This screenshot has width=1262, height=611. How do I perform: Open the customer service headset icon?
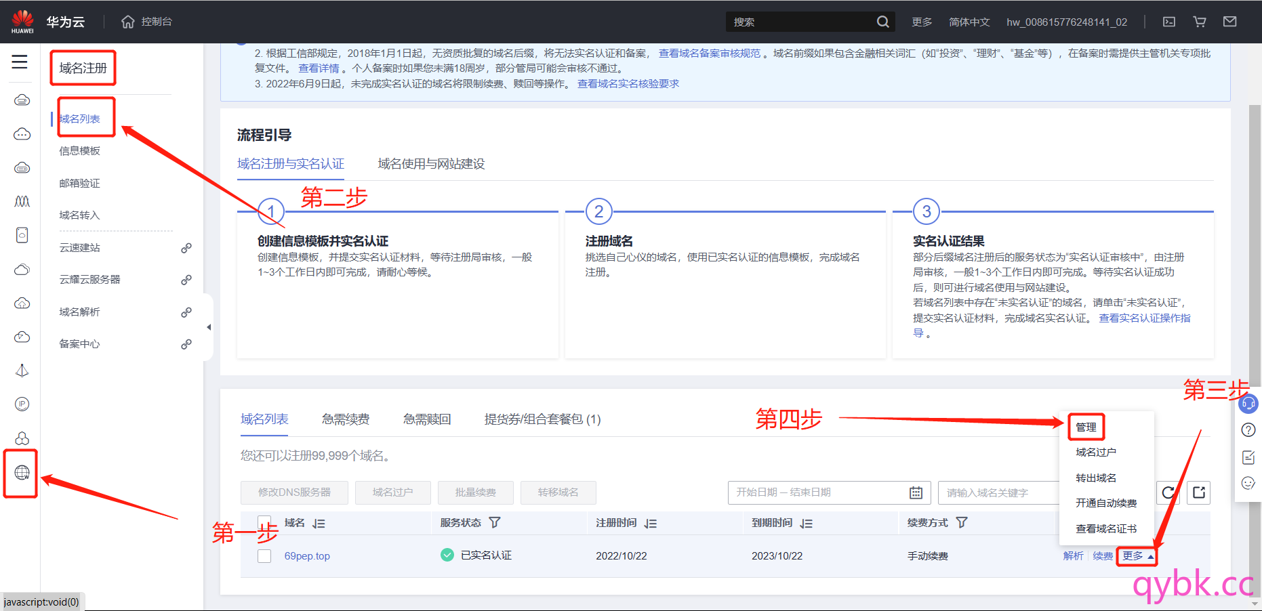[1248, 404]
